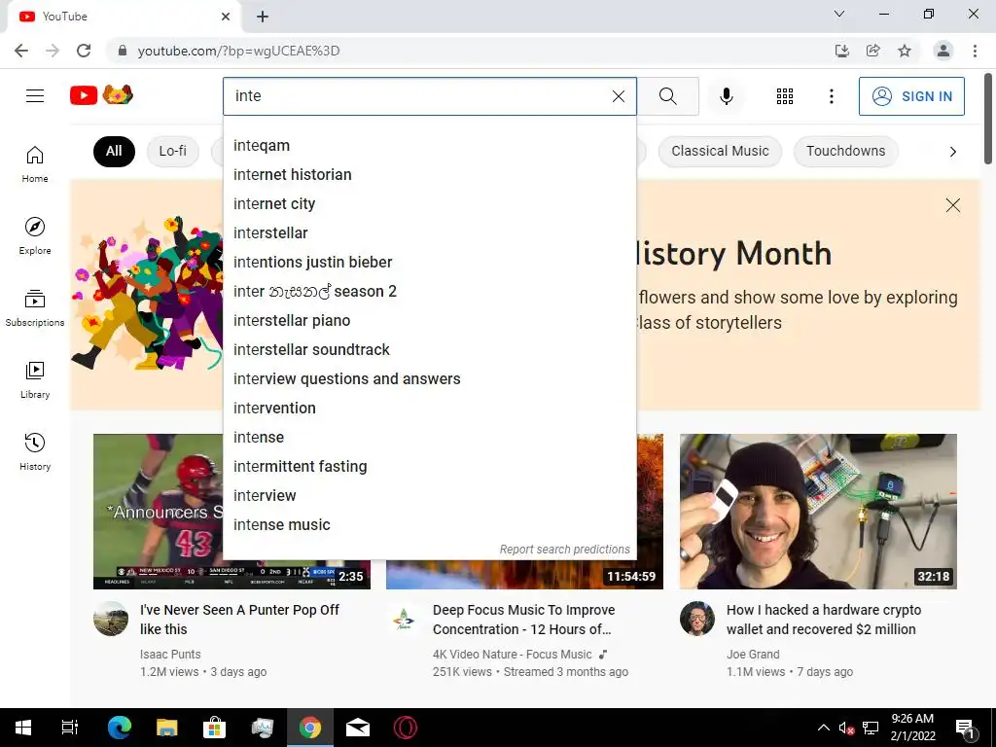This screenshot has width=996, height=747.
Task: Search with your voice microphone icon
Action: (x=726, y=96)
